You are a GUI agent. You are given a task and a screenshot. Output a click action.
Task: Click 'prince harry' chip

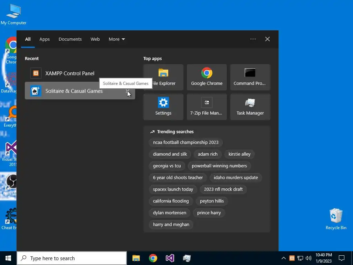(209, 213)
